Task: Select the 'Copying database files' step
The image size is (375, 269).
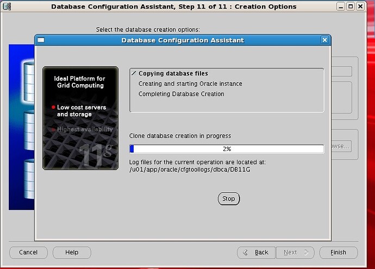Action: pos(173,73)
